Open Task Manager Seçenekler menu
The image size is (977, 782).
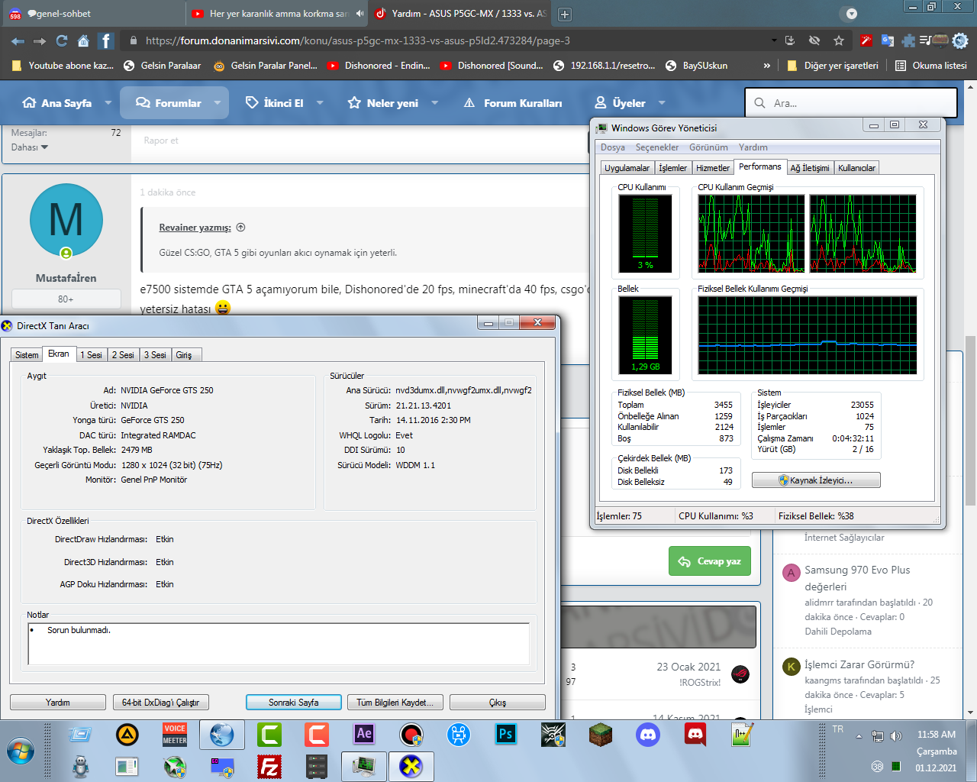[657, 147]
